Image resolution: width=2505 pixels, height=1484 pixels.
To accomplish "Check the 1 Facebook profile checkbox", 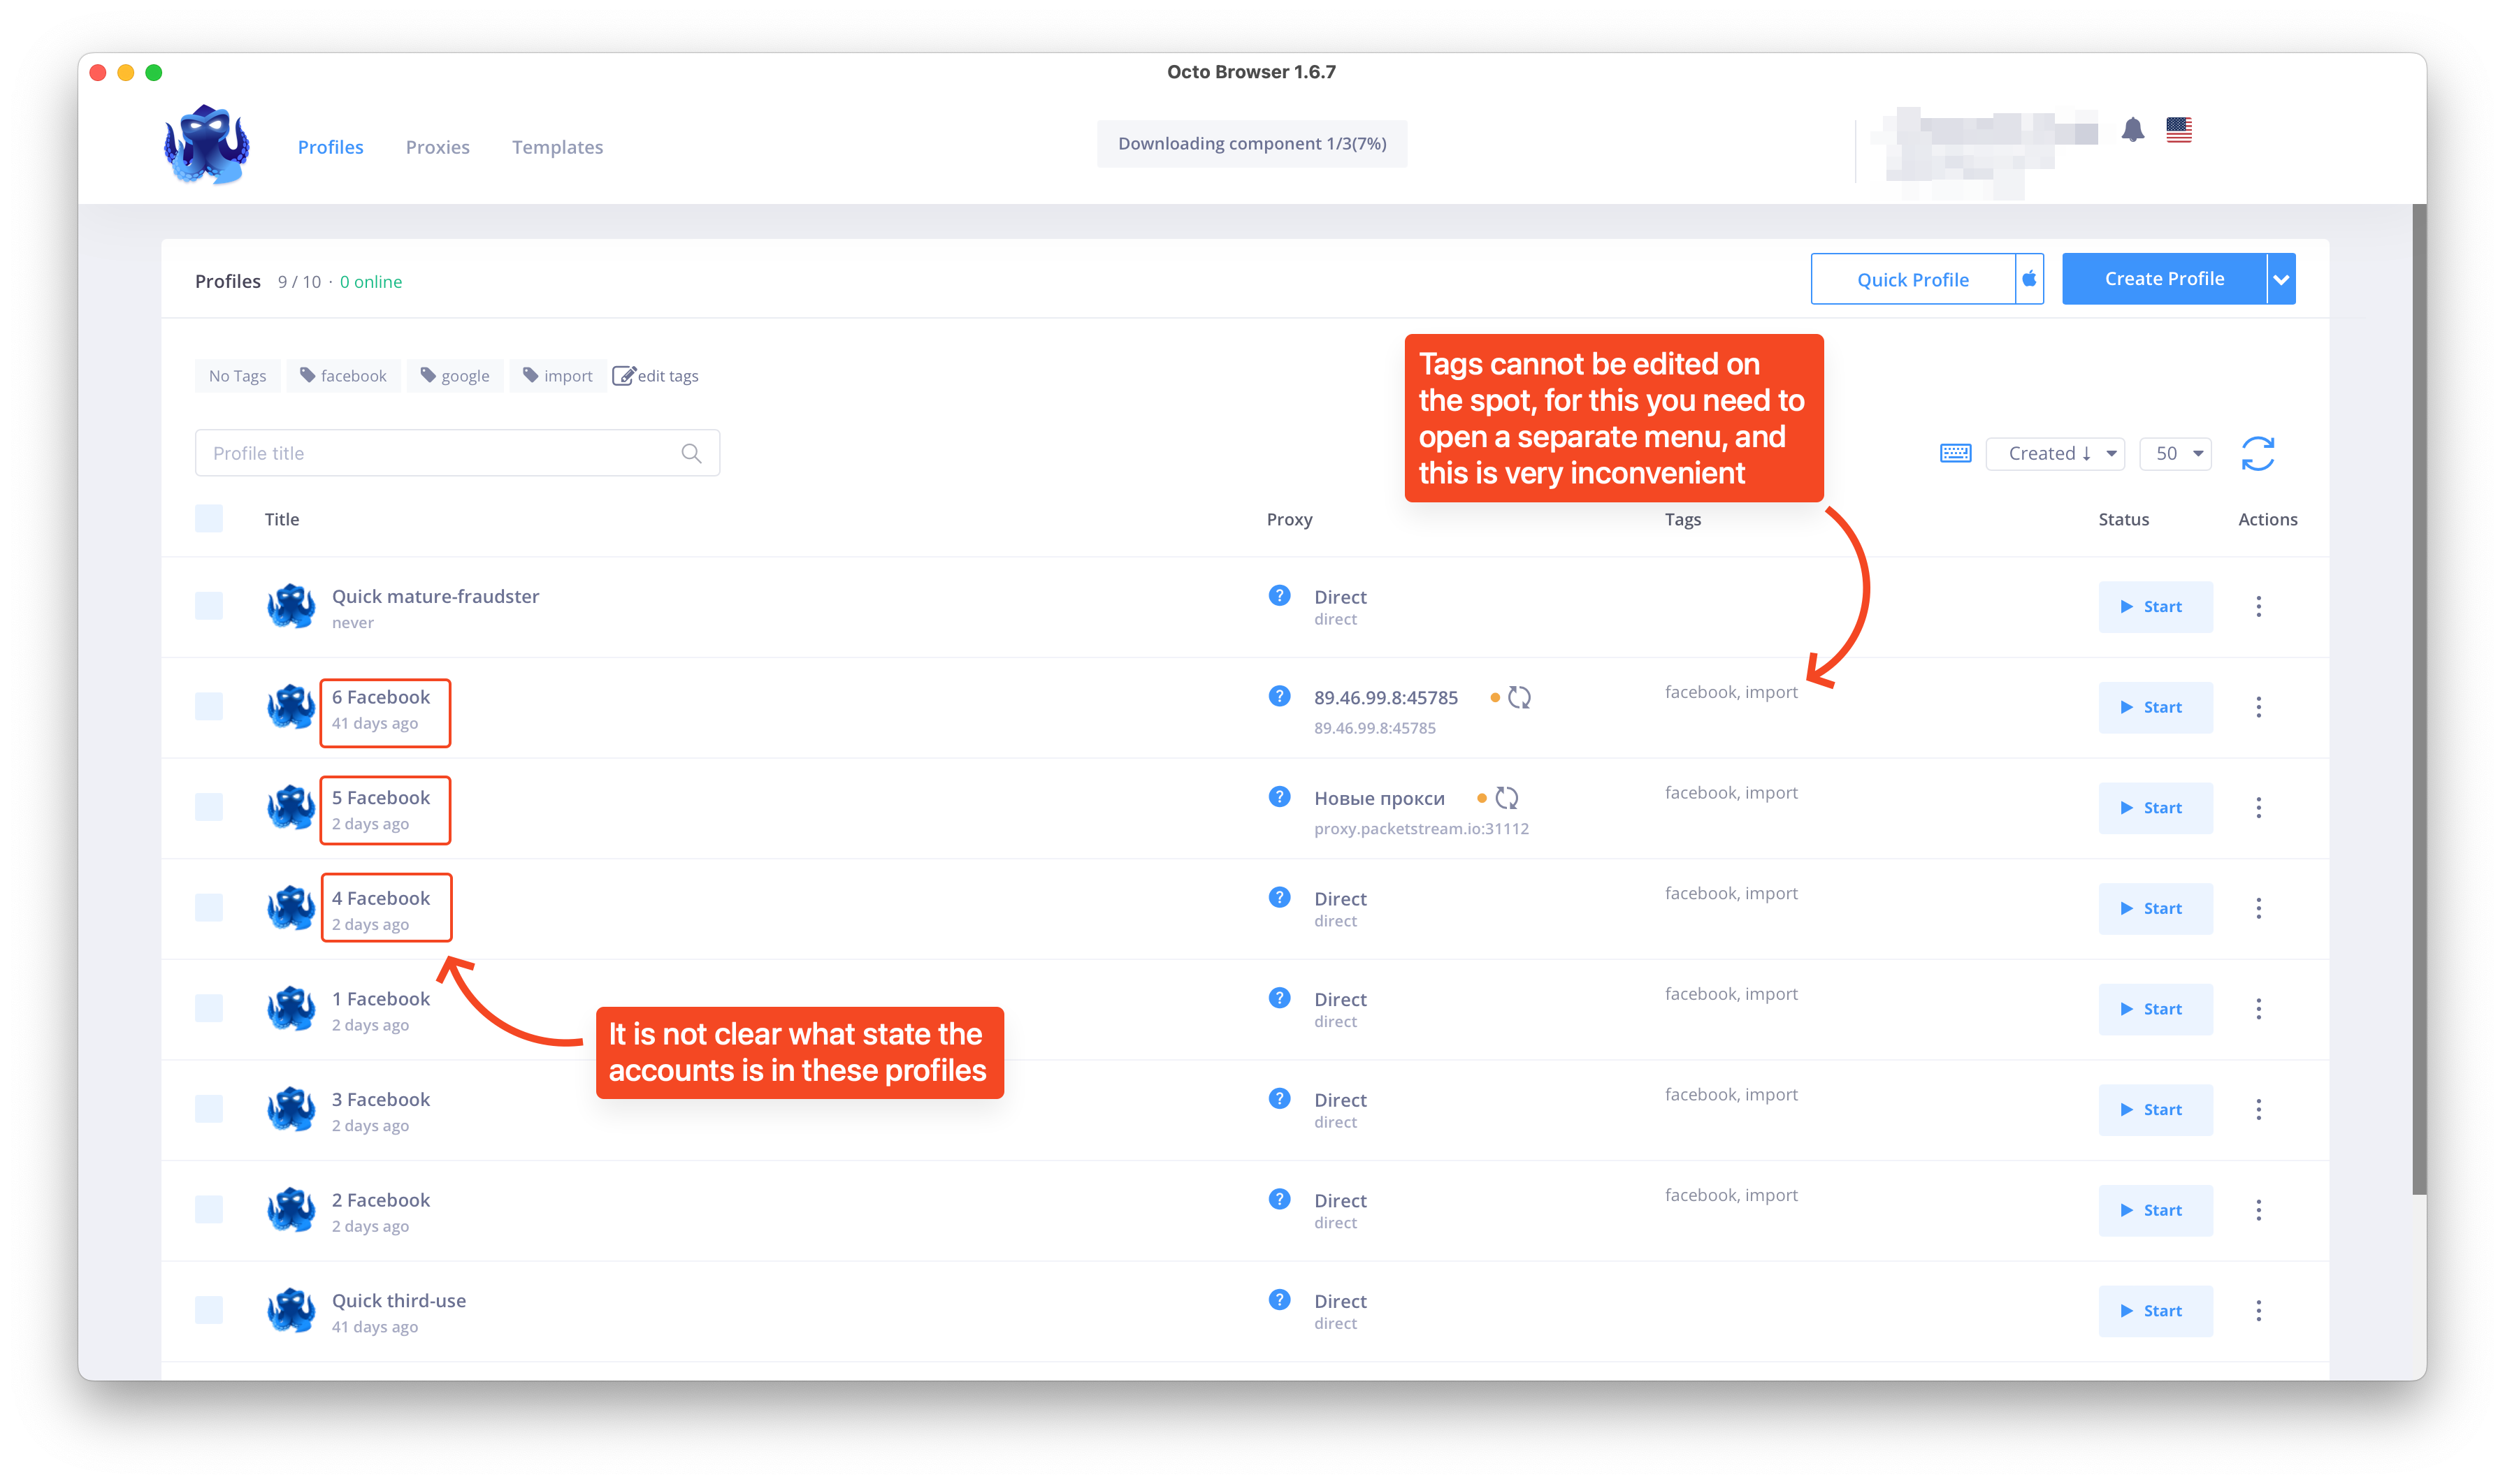I will [x=209, y=1008].
